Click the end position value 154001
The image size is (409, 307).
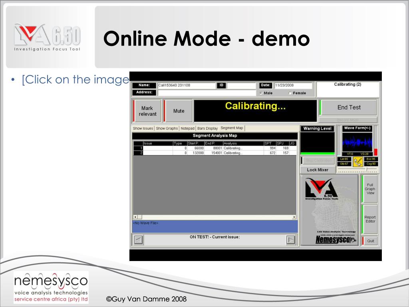tap(216, 153)
